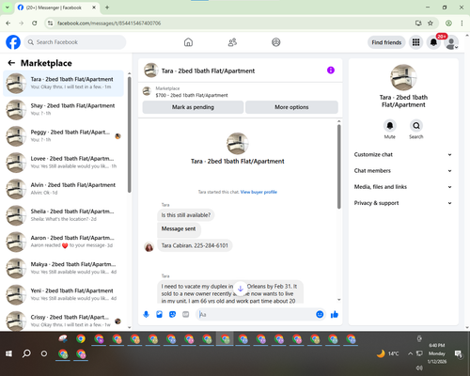Click More options button
The height and width of the screenshot is (376, 470).
(x=291, y=107)
